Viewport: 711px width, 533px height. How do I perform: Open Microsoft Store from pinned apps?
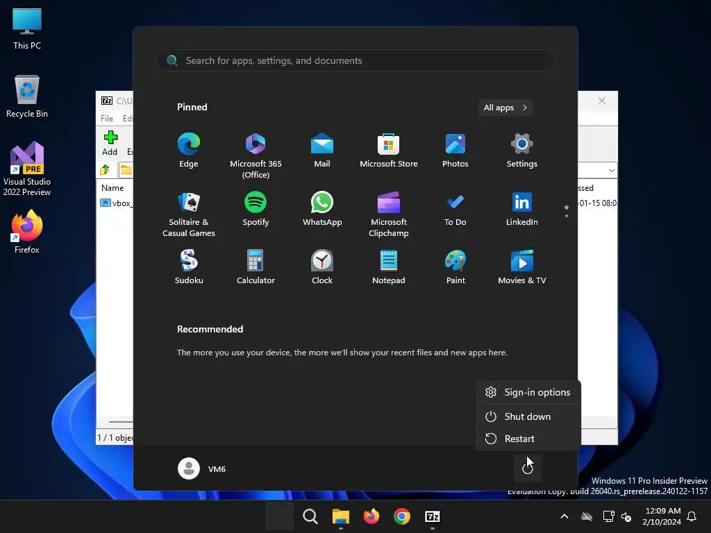tap(389, 151)
